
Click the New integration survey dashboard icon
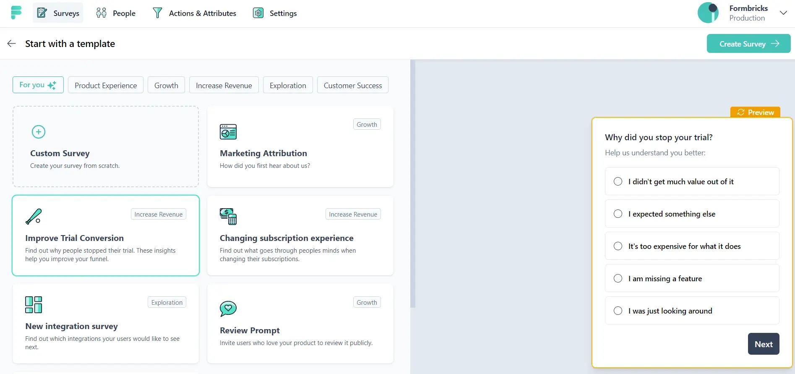34,305
